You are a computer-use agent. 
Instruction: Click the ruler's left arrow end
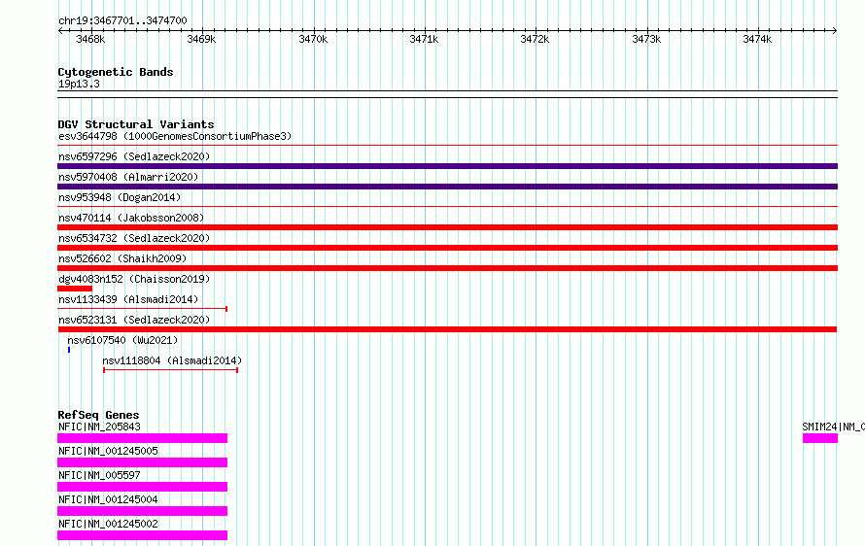60,30
